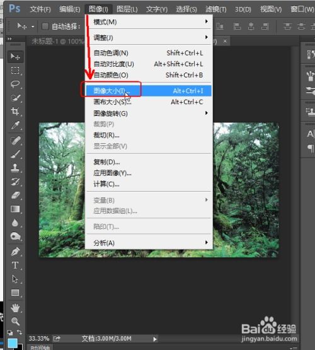
Task: Select the Eyedropper tool
Action: tap(15, 125)
